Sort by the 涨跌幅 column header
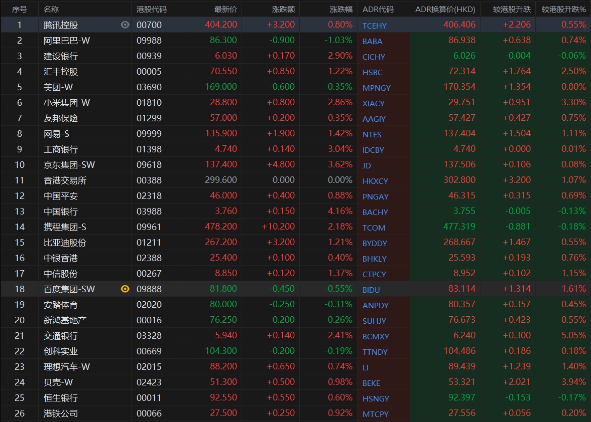Screen dimensions: 591x422 (341, 9)
